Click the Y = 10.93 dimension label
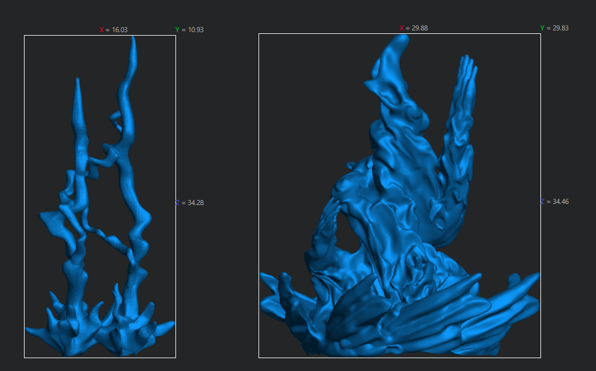 (x=189, y=29)
